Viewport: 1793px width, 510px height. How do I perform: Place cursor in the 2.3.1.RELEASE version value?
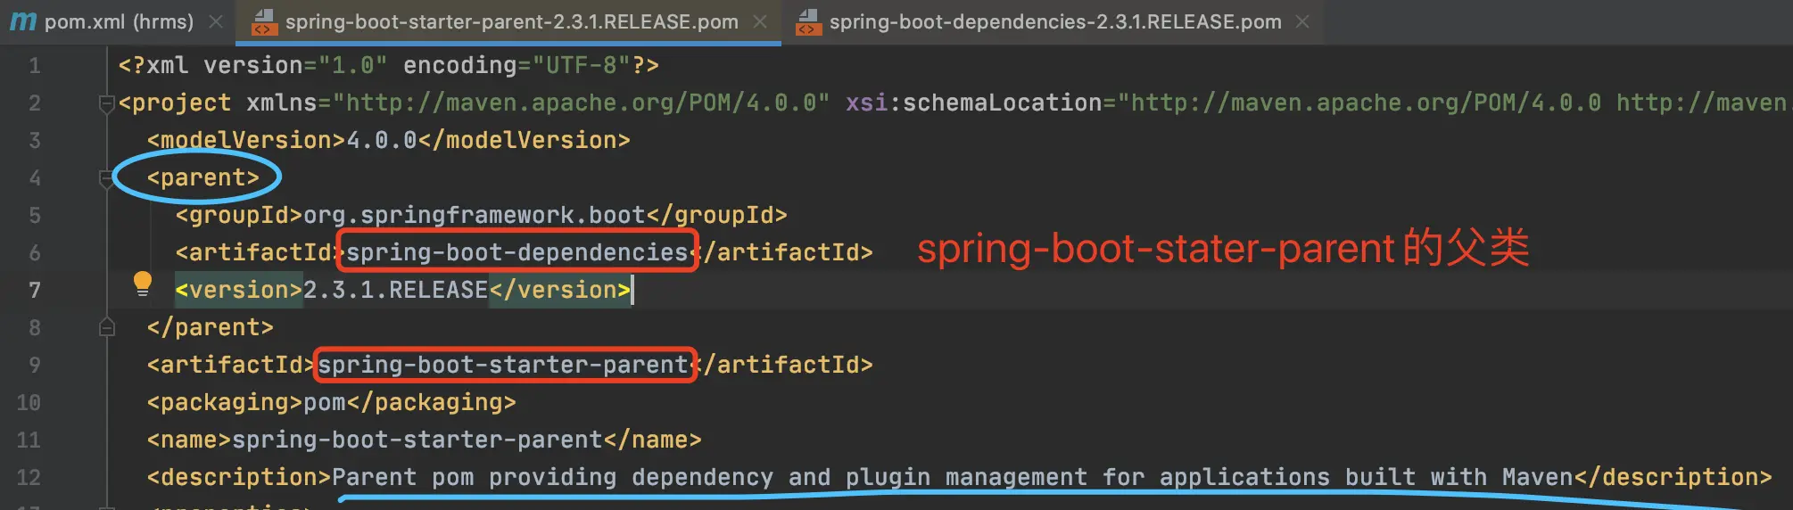point(395,291)
